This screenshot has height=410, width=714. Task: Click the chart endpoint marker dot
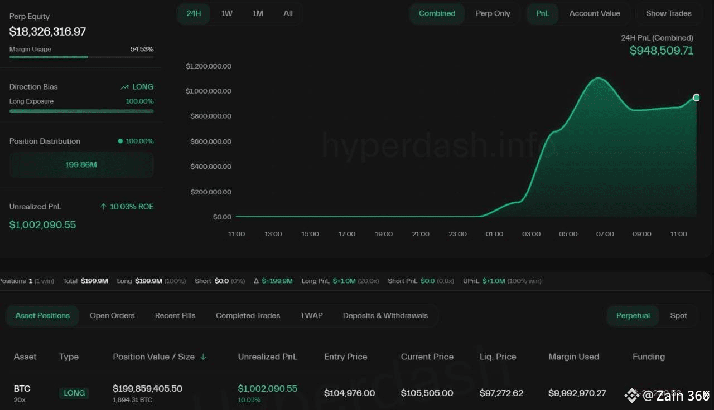696,97
